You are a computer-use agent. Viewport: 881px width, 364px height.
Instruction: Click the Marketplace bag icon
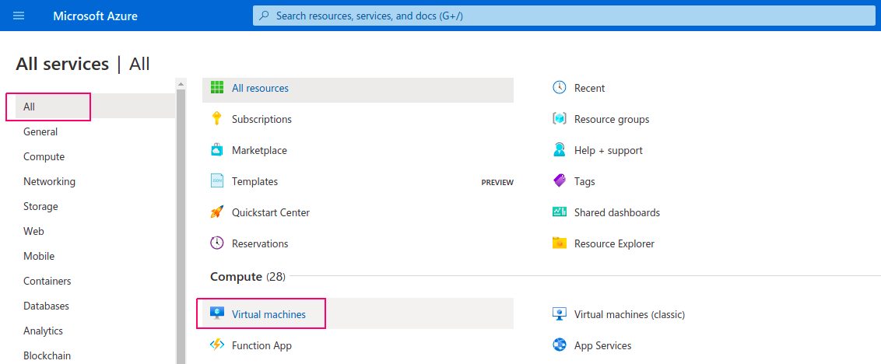[x=217, y=151]
